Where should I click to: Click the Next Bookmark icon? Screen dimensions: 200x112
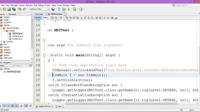(x=88, y=18)
